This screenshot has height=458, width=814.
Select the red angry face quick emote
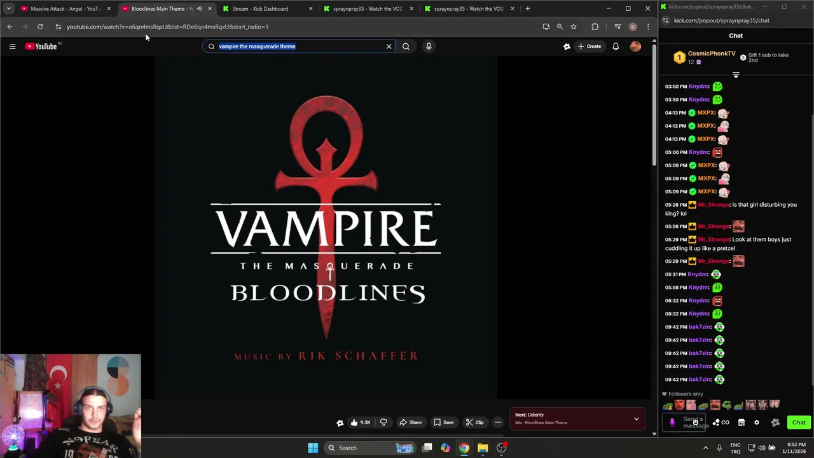pos(680,405)
